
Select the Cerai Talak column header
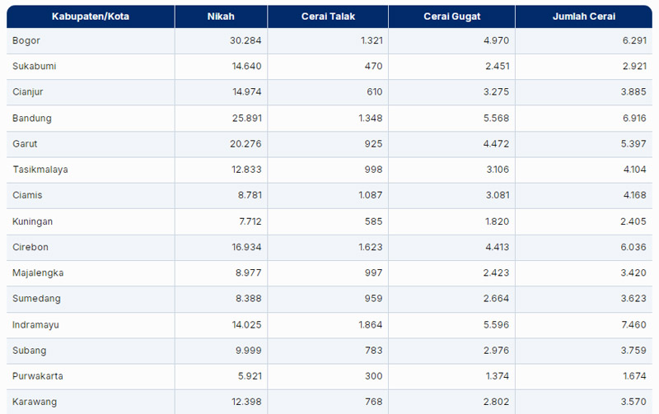tap(327, 16)
